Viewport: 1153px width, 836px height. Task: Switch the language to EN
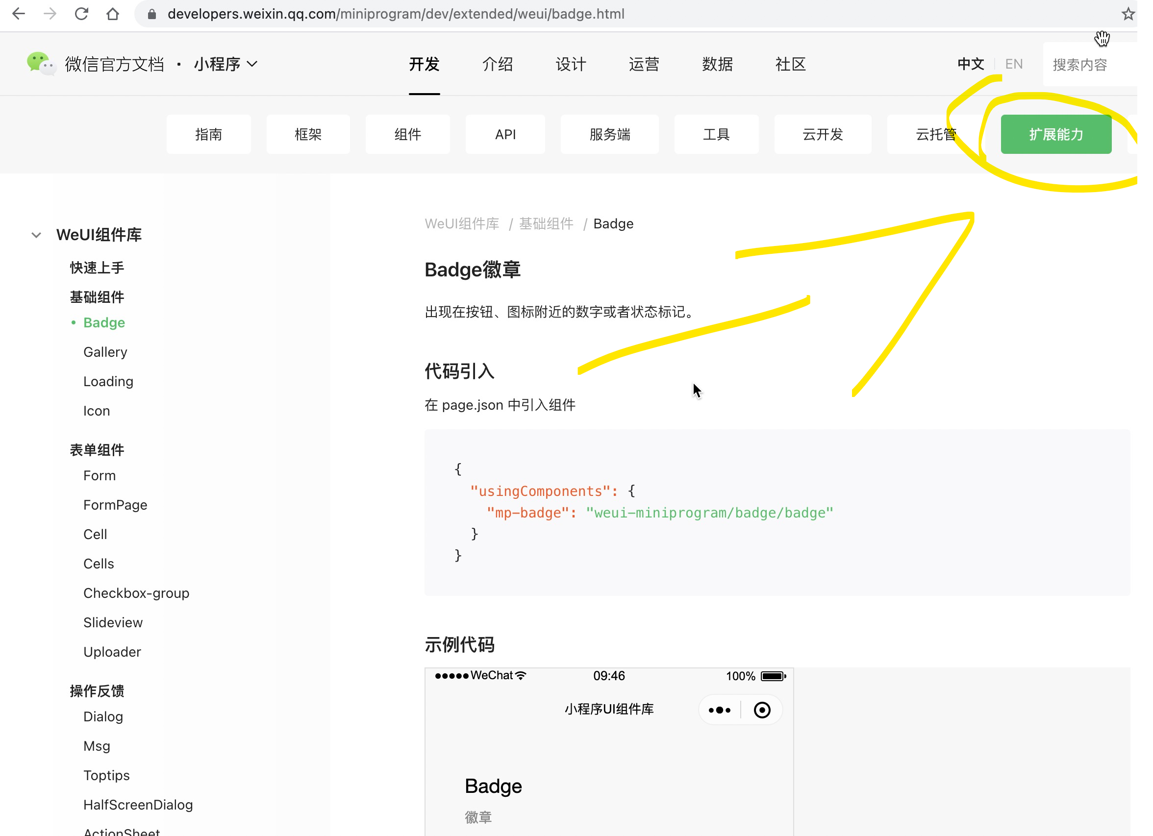point(1014,64)
